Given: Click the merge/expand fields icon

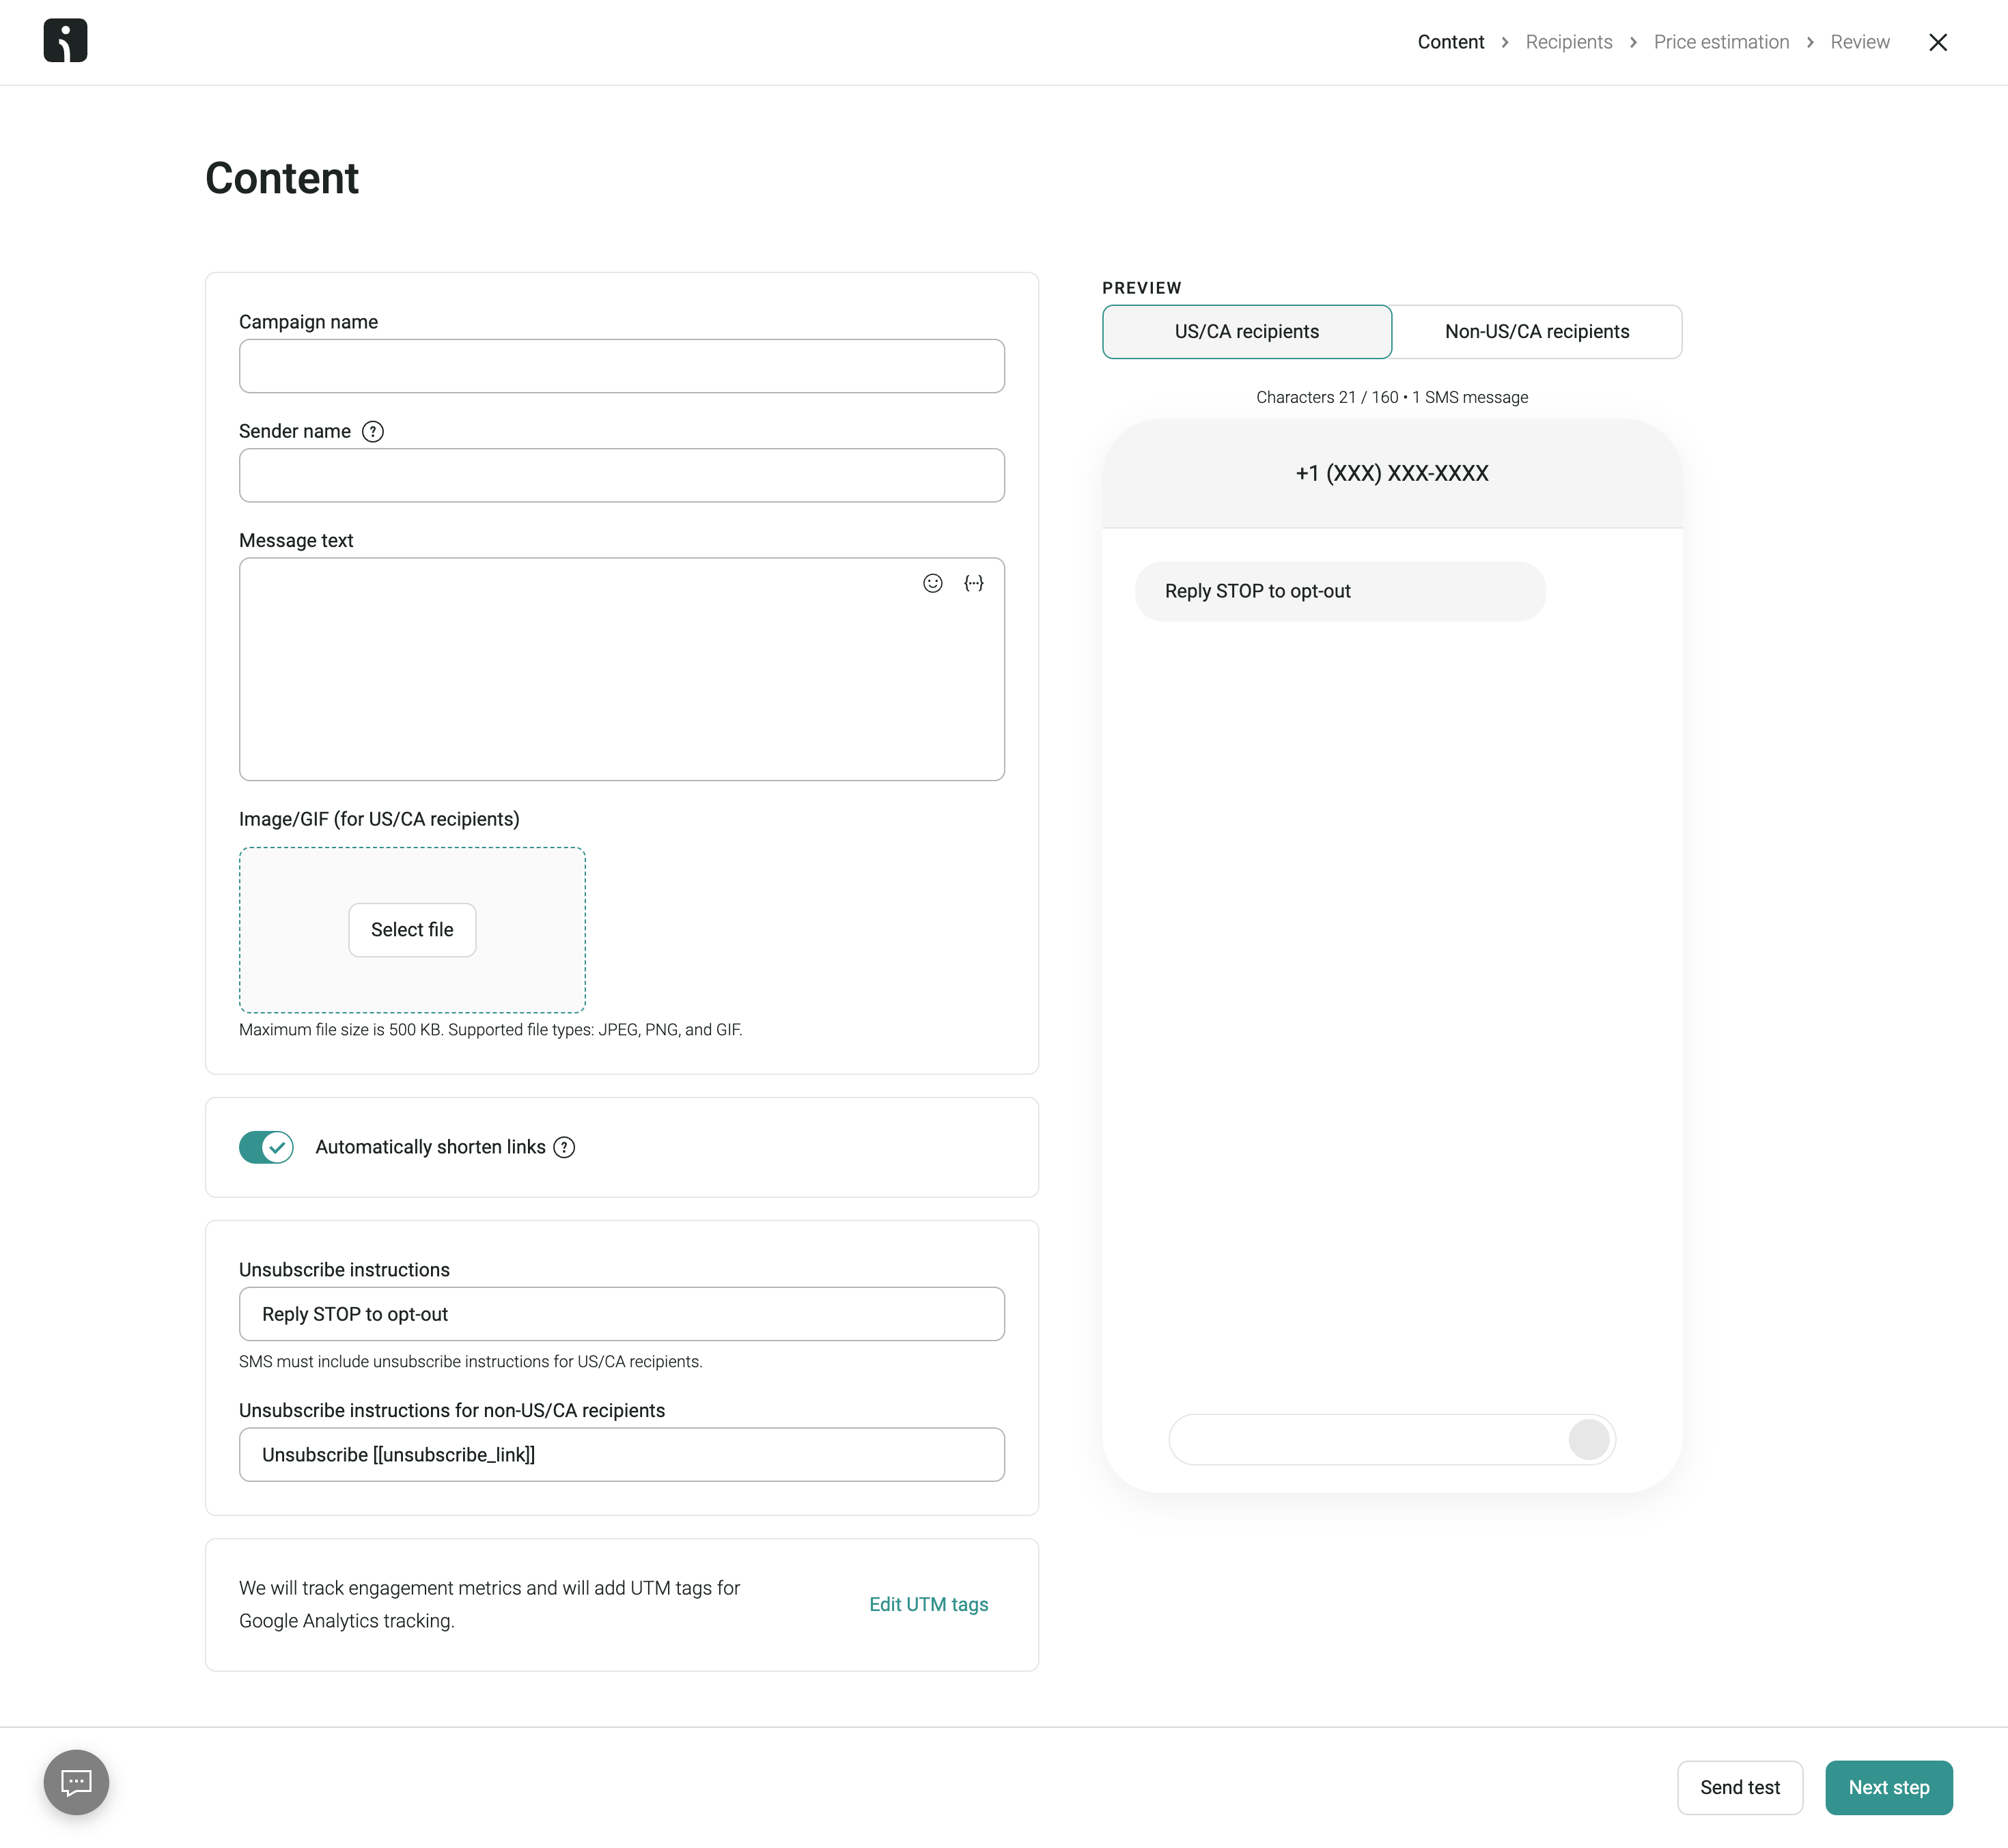Looking at the screenshot, I should 974,583.
